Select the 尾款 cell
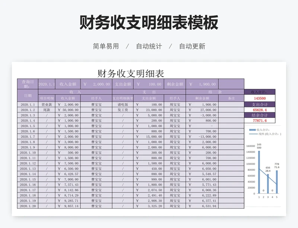 (x=47, y=110)
